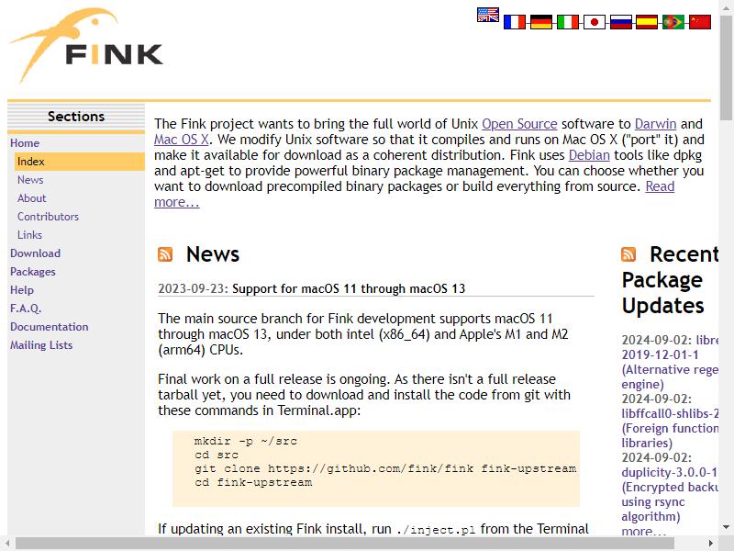
Task: Click more... under Recent Package Updates
Action: tap(644, 532)
